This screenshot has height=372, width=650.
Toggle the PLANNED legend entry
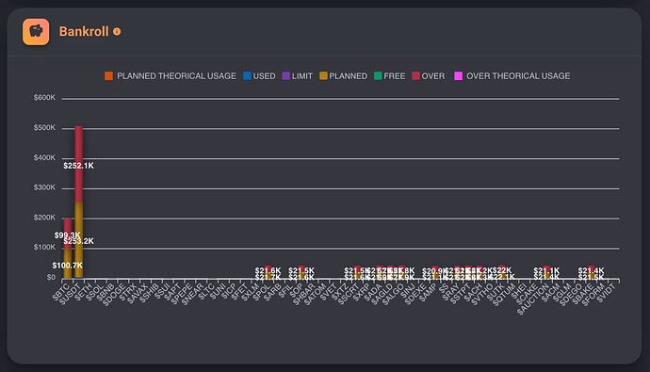[343, 75]
